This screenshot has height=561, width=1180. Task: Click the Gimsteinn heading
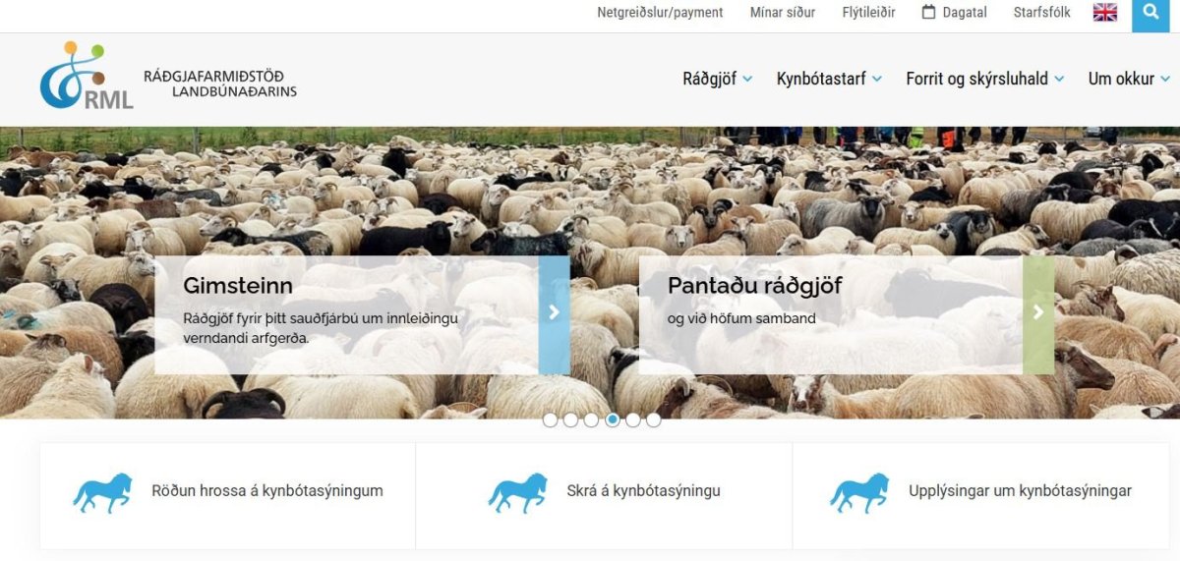pos(238,286)
